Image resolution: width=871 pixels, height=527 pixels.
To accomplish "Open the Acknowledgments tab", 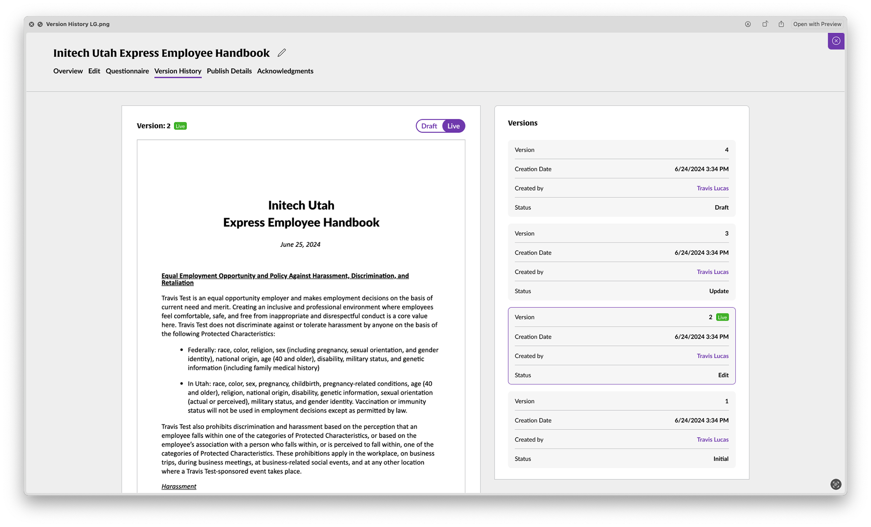I will pos(285,71).
